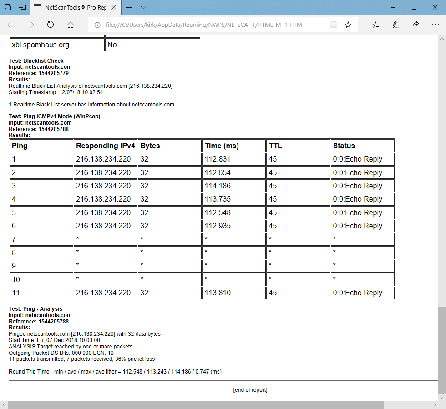Image resolution: width=446 pixels, height=409 pixels.
Task: Open the Favorites hub icon
Action: pyautogui.click(x=375, y=25)
